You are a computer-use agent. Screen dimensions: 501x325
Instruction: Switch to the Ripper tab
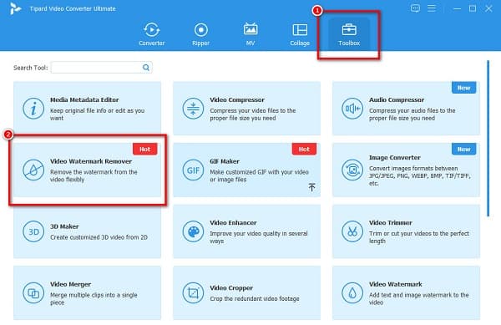point(200,34)
